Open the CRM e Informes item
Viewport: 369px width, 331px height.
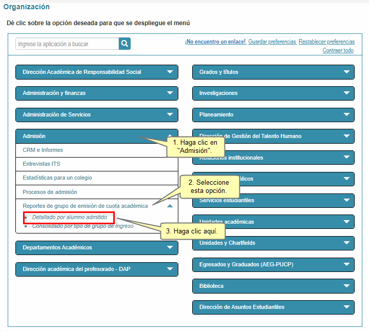[x=43, y=150]
